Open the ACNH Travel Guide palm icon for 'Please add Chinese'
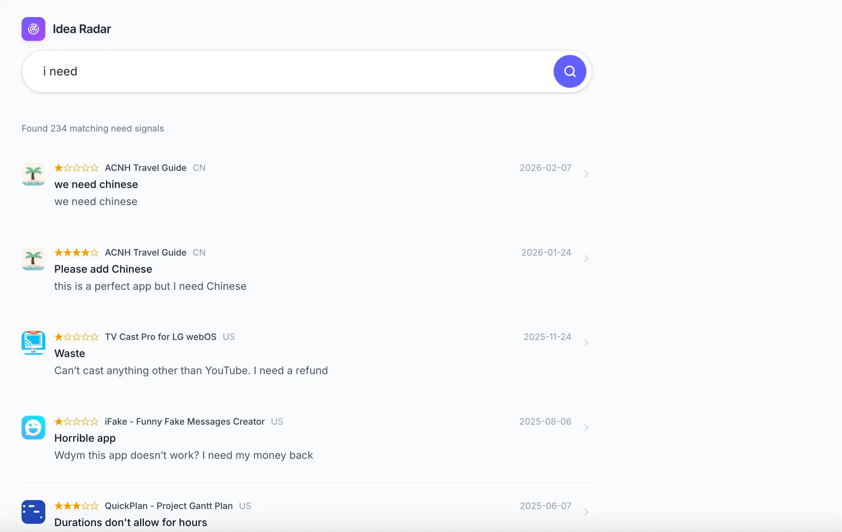This screenshot has width=842, height=532. tap(33, 259)
